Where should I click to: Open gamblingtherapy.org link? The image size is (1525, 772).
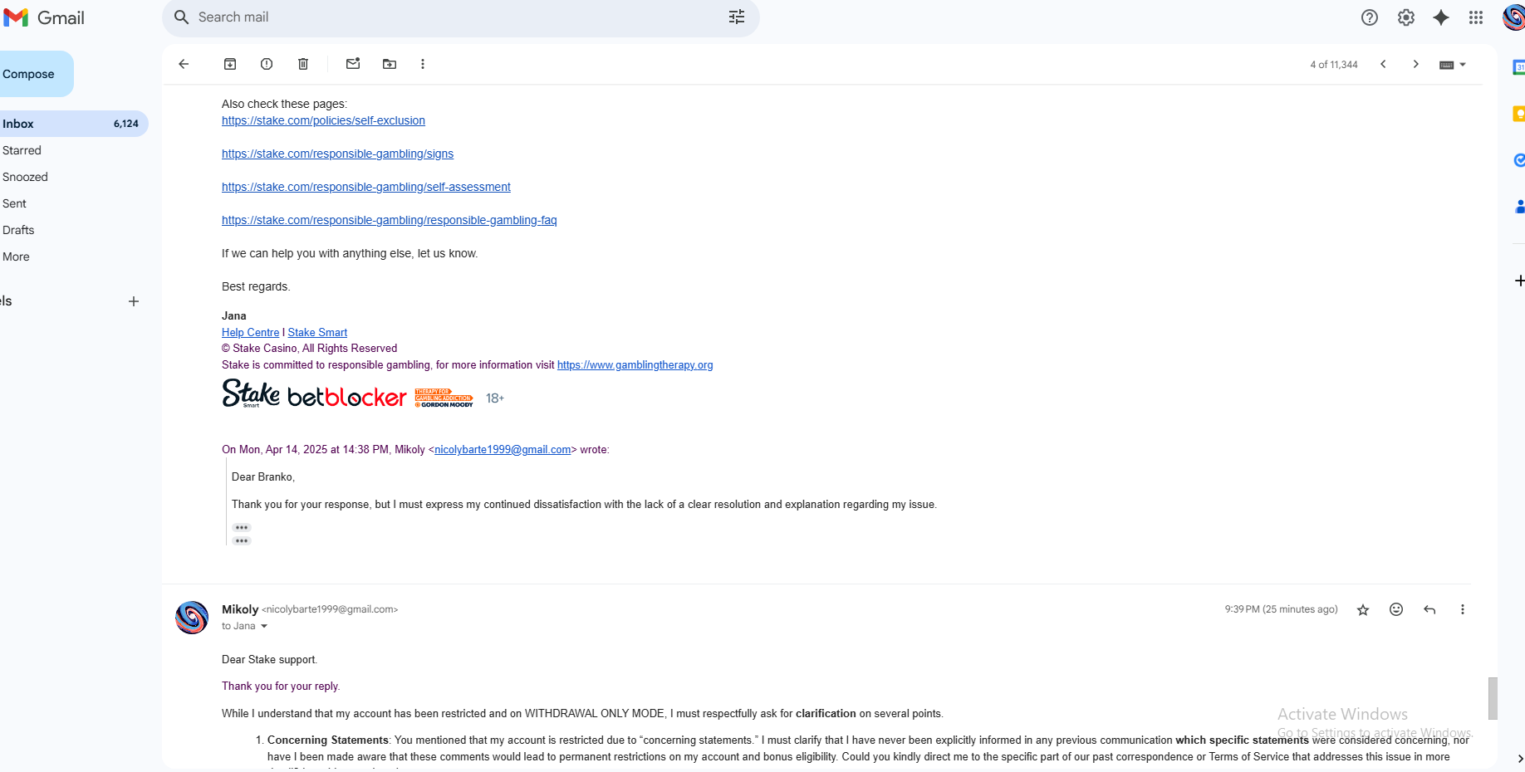(635, 365)
